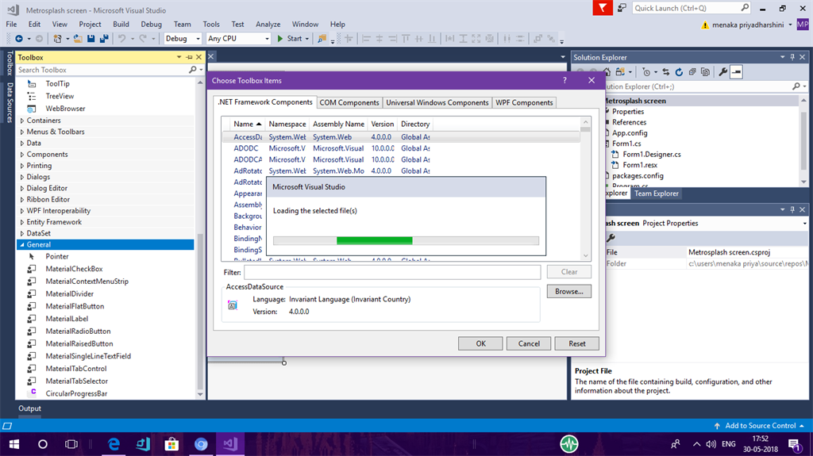Select CircularProgressBar in Toolbox
813x456 pixels.
click(x=76, y=393)
